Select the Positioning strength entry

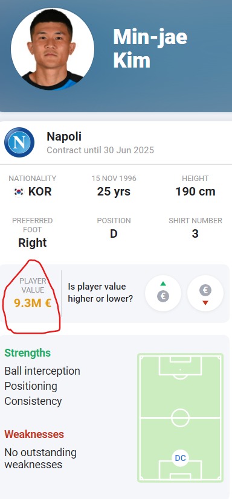coord(31,386)
